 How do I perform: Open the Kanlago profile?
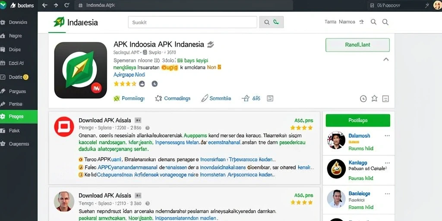pyautogui.click(x=358, y=163)
